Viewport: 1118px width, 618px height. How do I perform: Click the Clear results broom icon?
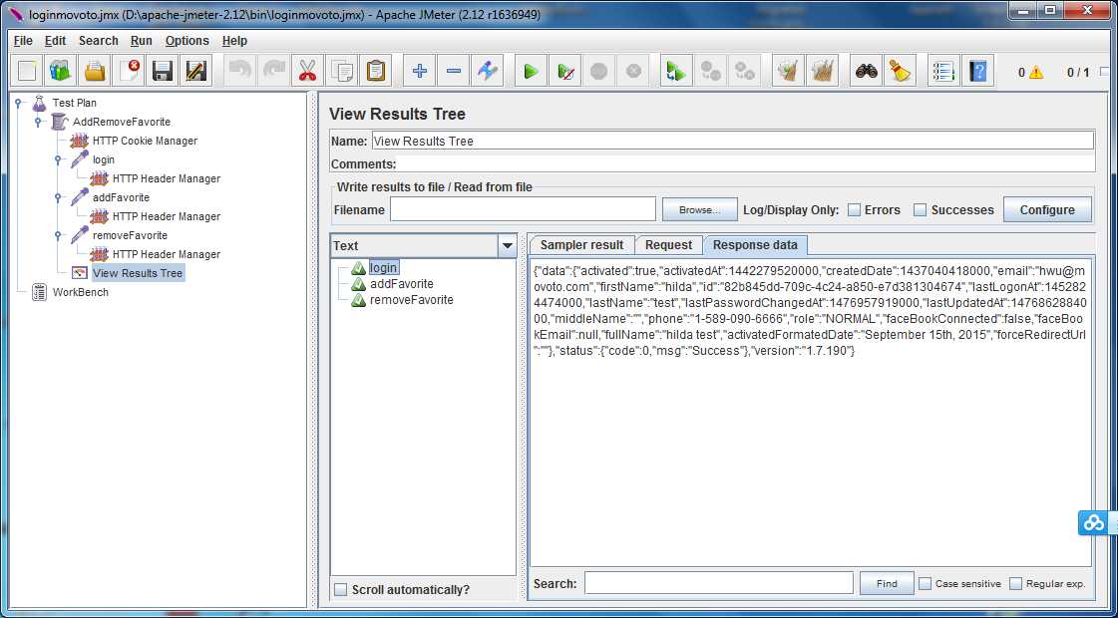tap(789, 72)
